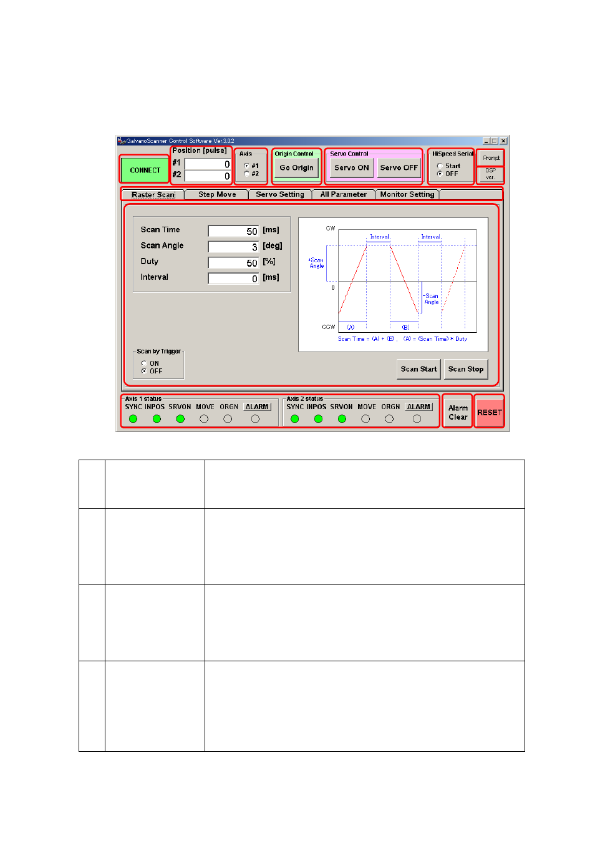Screen dimensions: 595x843
Task: Click the Servo OFF button
Action: [x=399, y=167]
